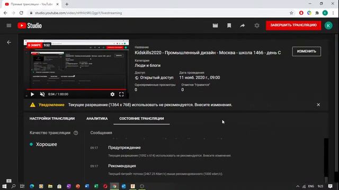This screenshot has height=190, width=339.
Task: Click the Рекомендация message heading
Action: point(122,166)
